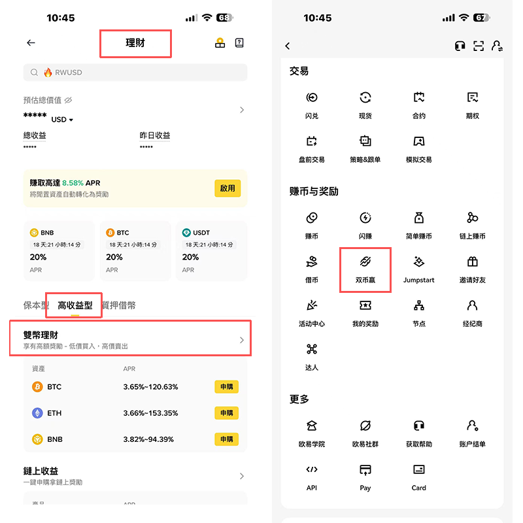Click 昨日收益 label
Viewport: 523px width, 523px height.
coord(155,135)
